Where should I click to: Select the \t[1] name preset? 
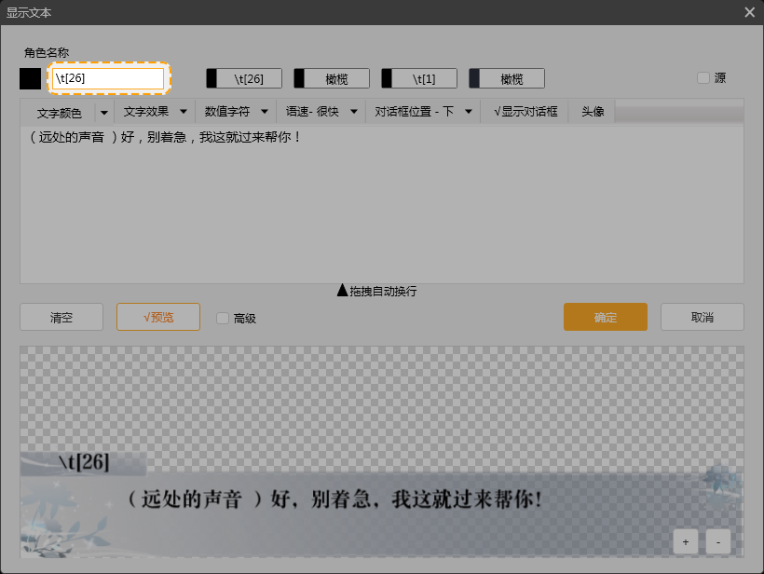point(418,78)
